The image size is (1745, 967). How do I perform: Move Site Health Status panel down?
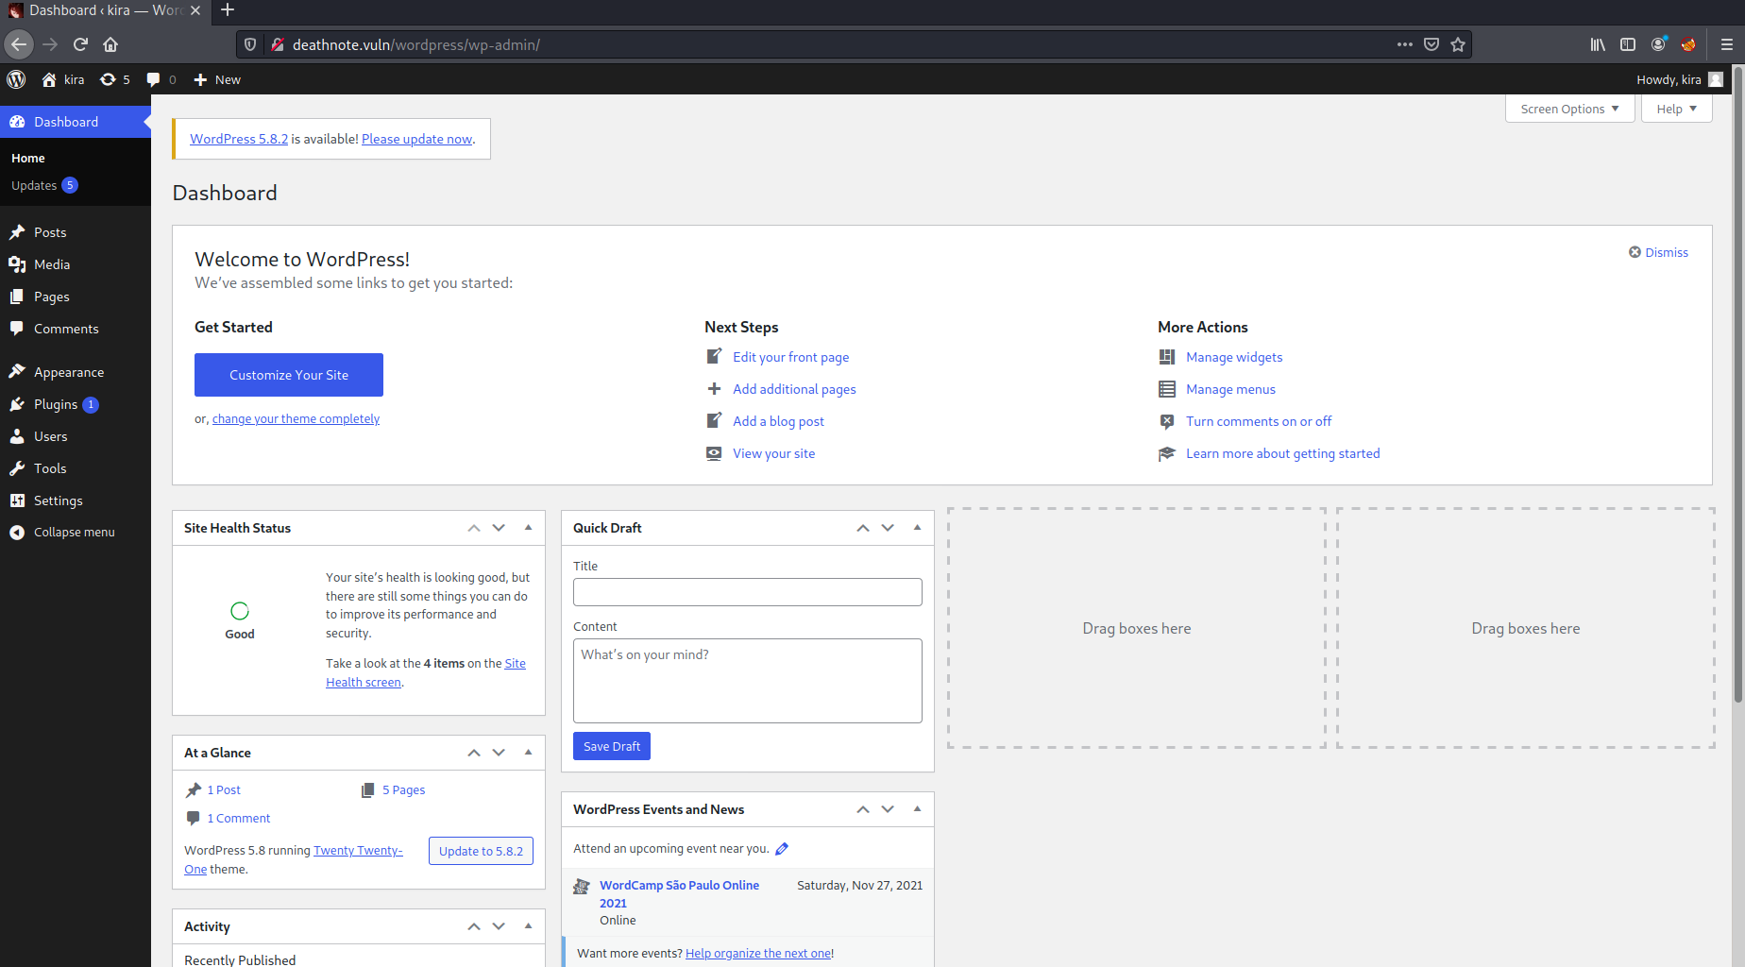click(x=499, y=528)
